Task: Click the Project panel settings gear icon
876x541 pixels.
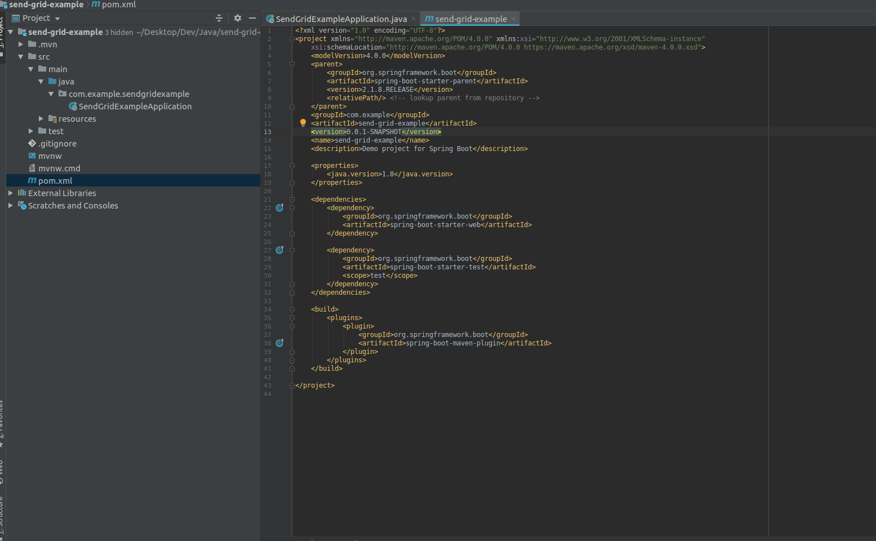Action: point(237,18)
